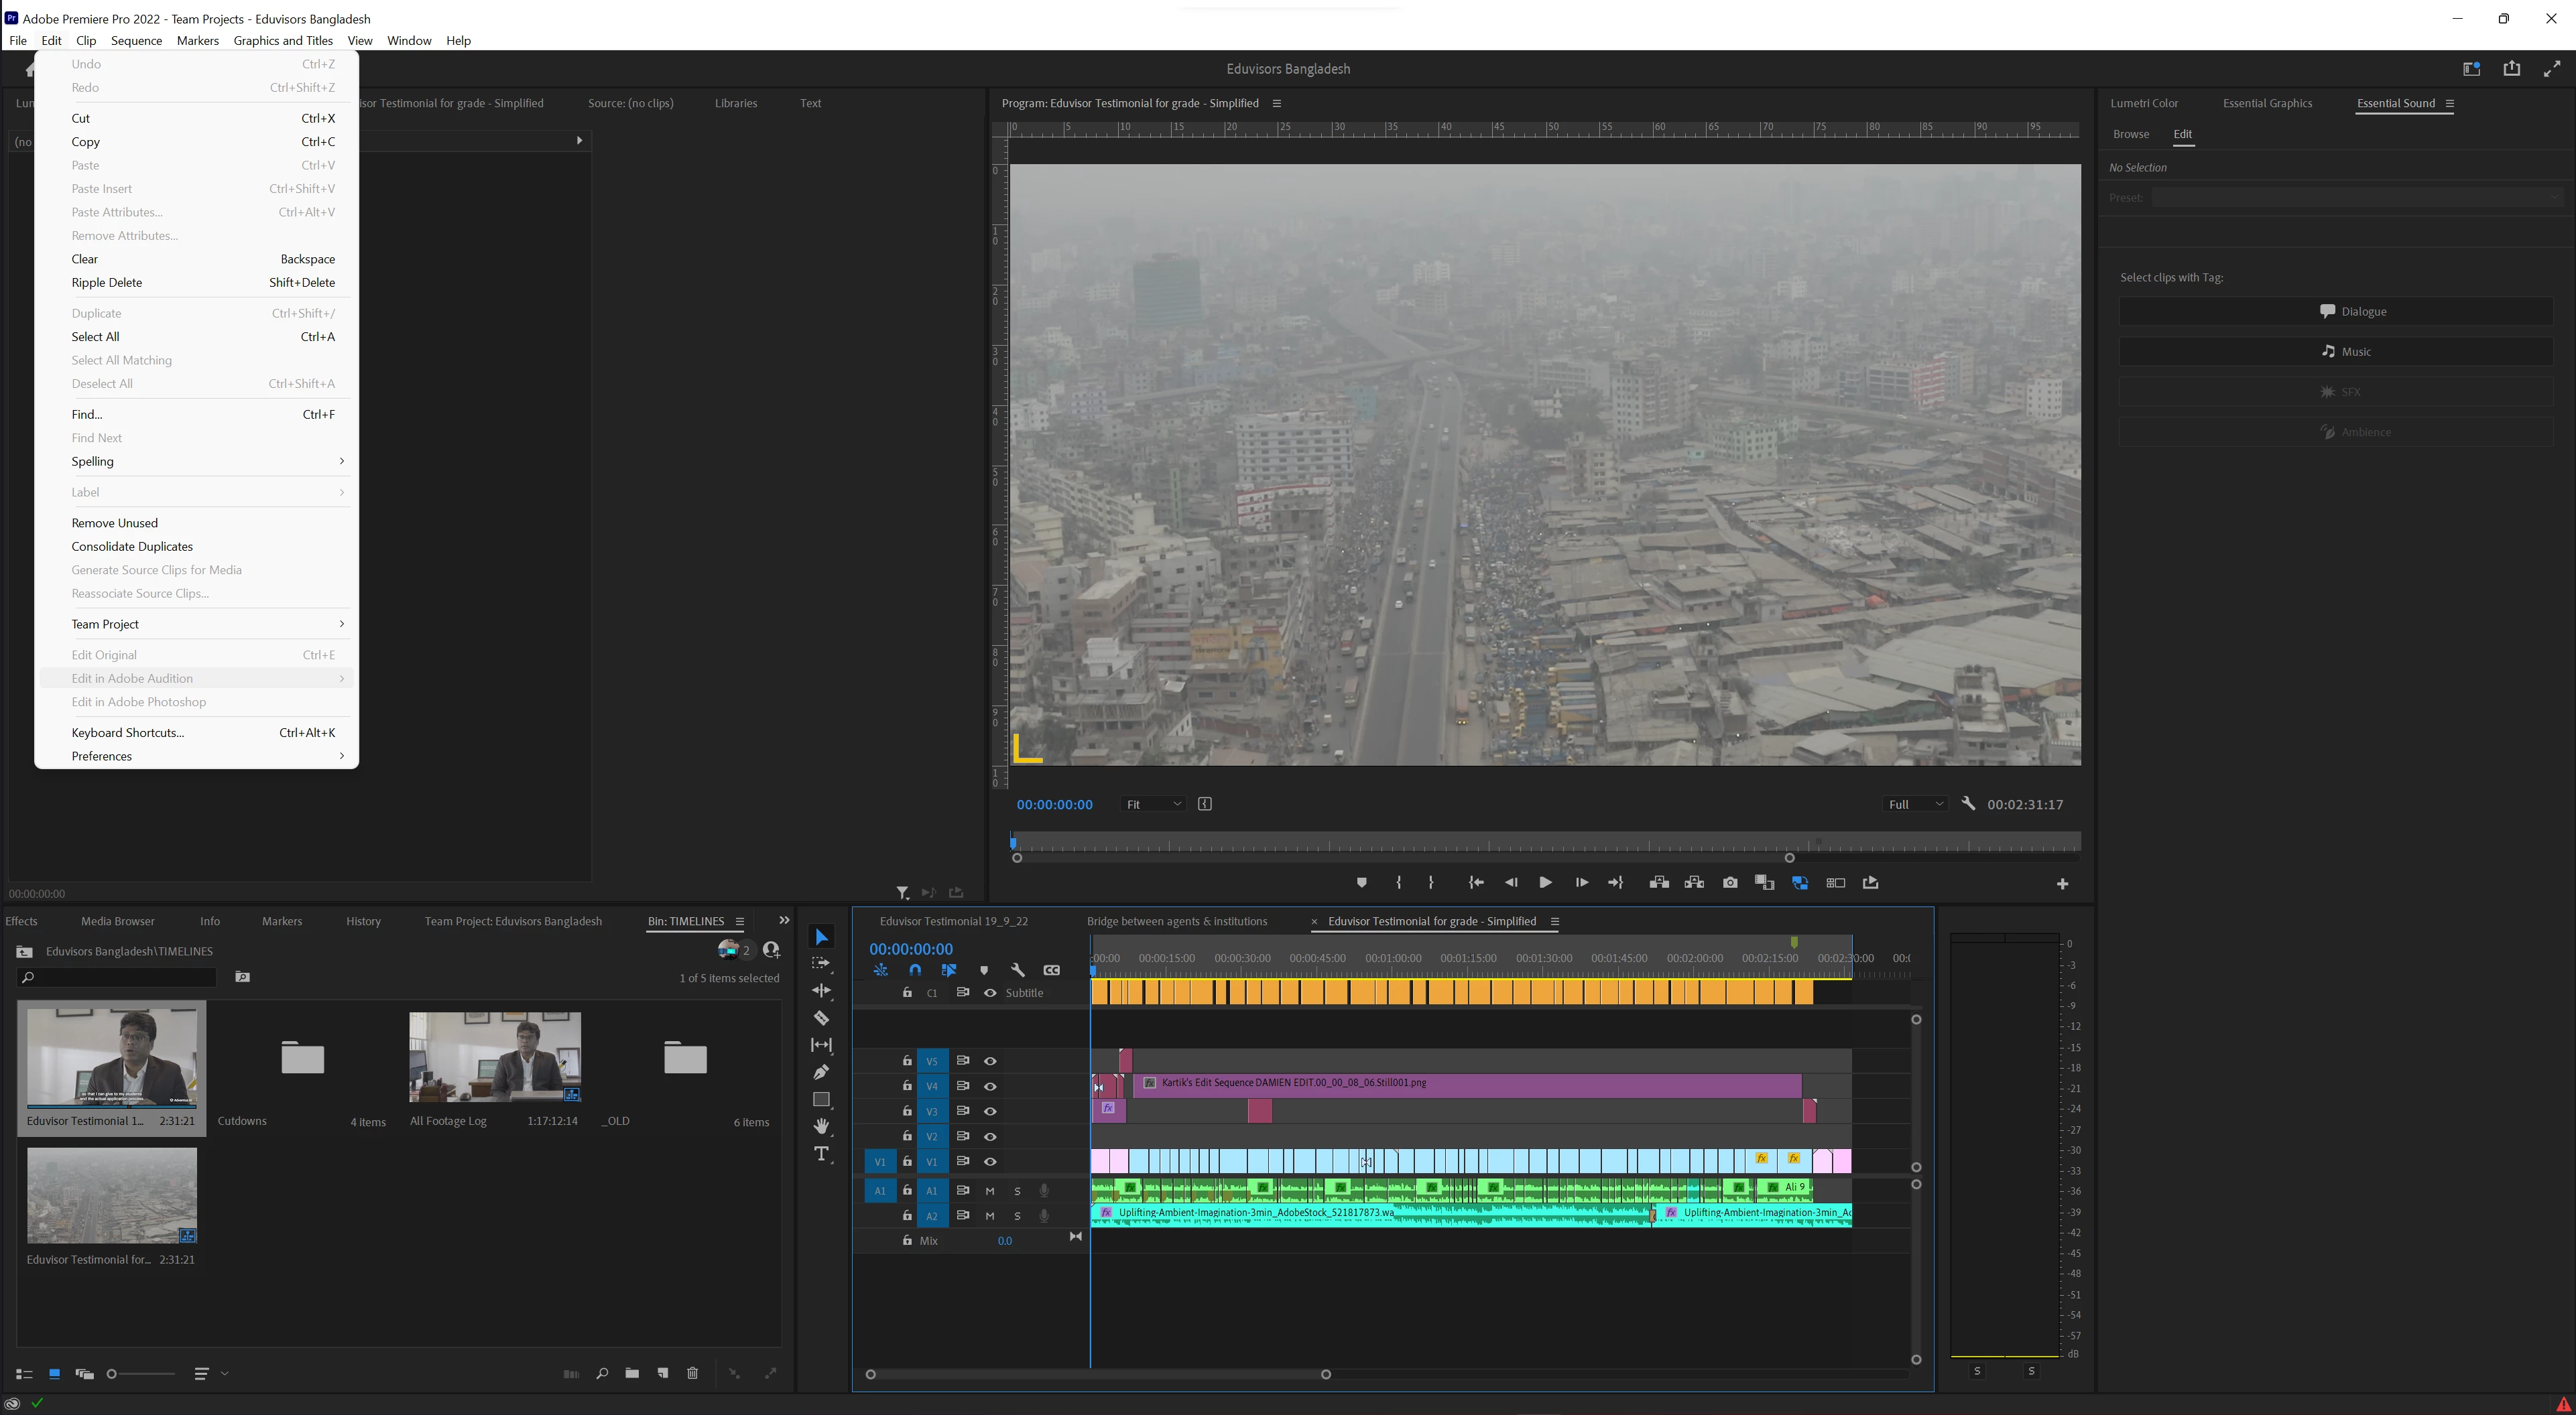Select the Razor tool
2576x1415 pixels.
tap(821, 1018)
